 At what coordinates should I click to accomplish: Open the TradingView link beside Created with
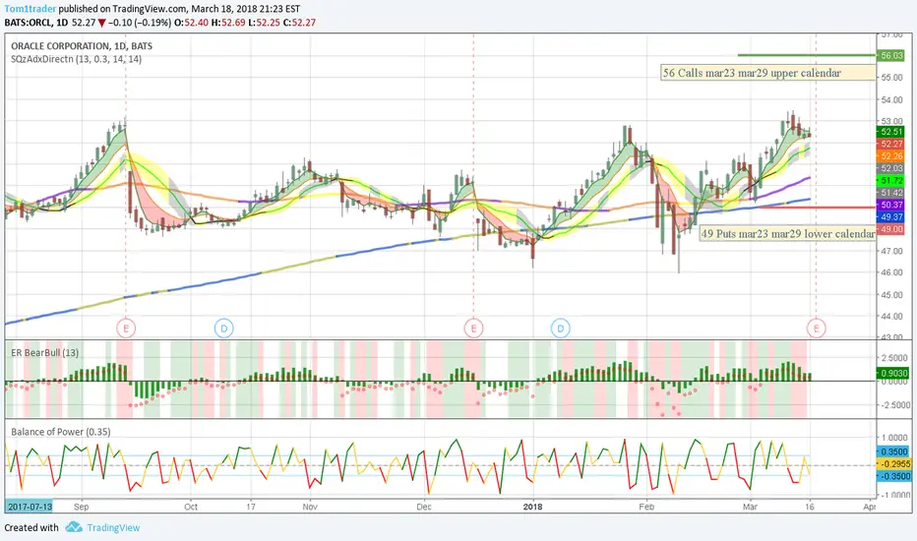pyautogui.click(x=113, y=527)
